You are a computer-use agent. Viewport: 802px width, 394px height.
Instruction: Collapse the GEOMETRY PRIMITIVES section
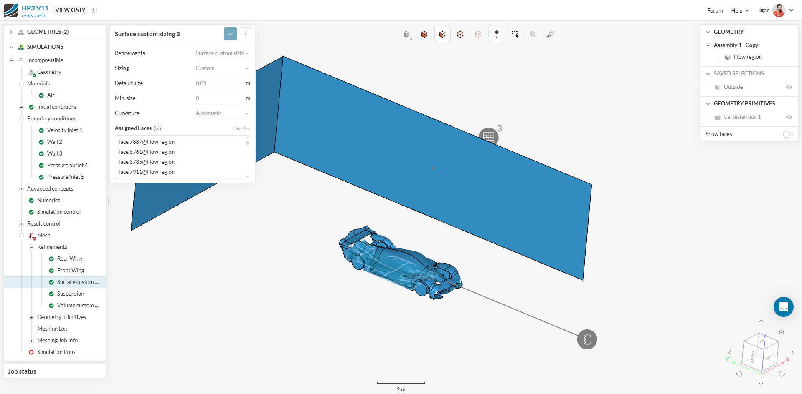point(708,104)
